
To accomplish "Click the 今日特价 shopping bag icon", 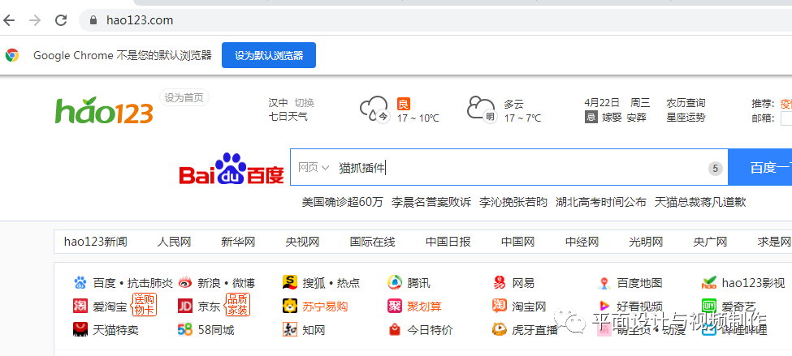I will (395, 330).
